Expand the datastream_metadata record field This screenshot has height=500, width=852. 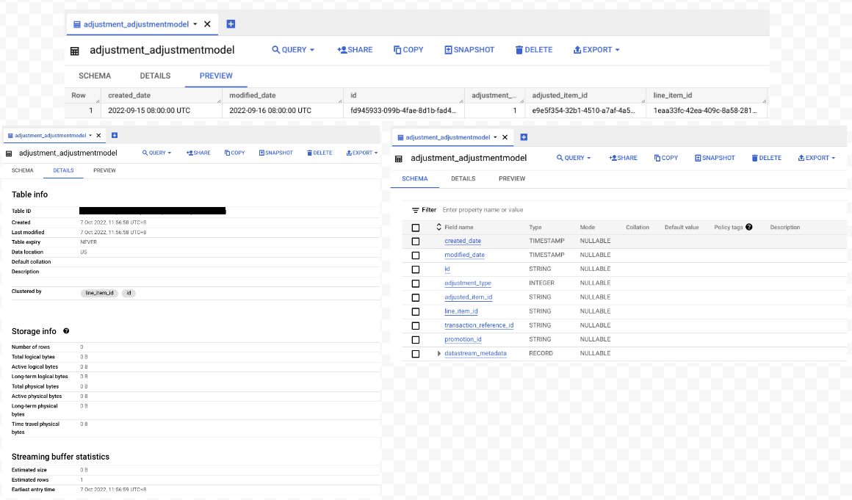pos(439,354)
